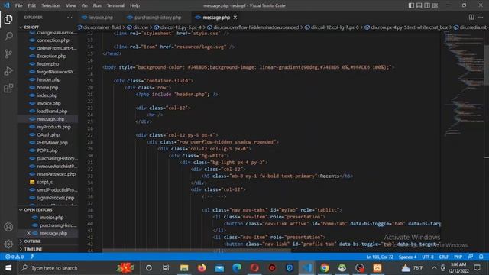Open Microsoft Edge from the taskbar
The height and width of the screenshot is (275, 489).
coord(237,268)
